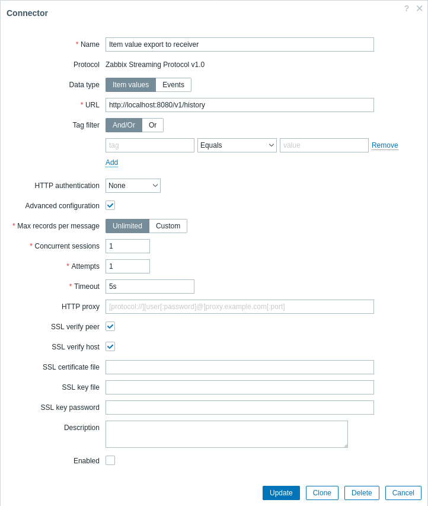Screen dimensions: 428x506
Task: Open the Equals operator dropdown
Action: pyautogui.click(x=237, y=145)
